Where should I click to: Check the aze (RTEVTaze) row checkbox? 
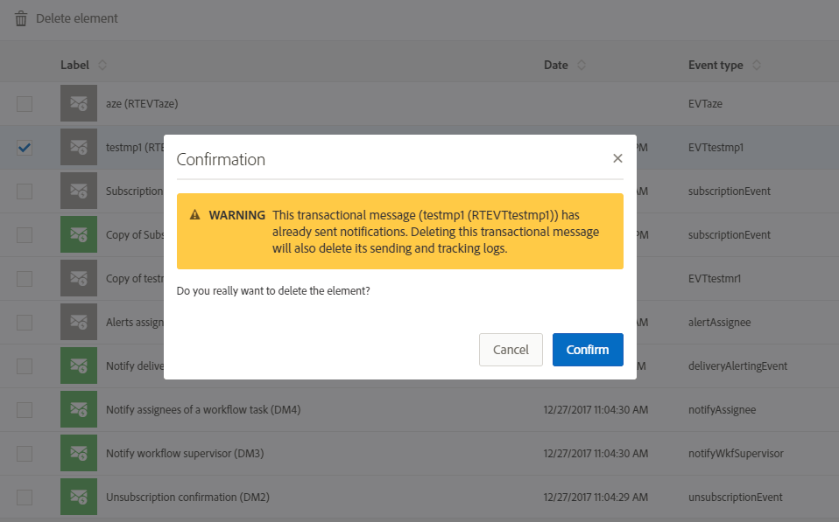point(25,104)
